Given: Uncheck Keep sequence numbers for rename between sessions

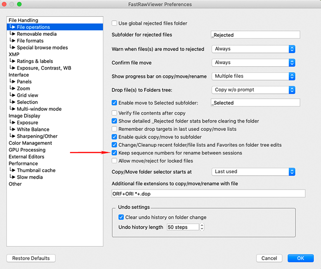Looking at the screenshot, I should click(115, 153).
